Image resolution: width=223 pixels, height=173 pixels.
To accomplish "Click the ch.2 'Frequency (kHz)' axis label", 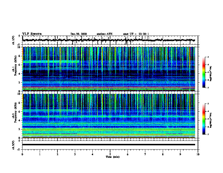I will point(15,113).
